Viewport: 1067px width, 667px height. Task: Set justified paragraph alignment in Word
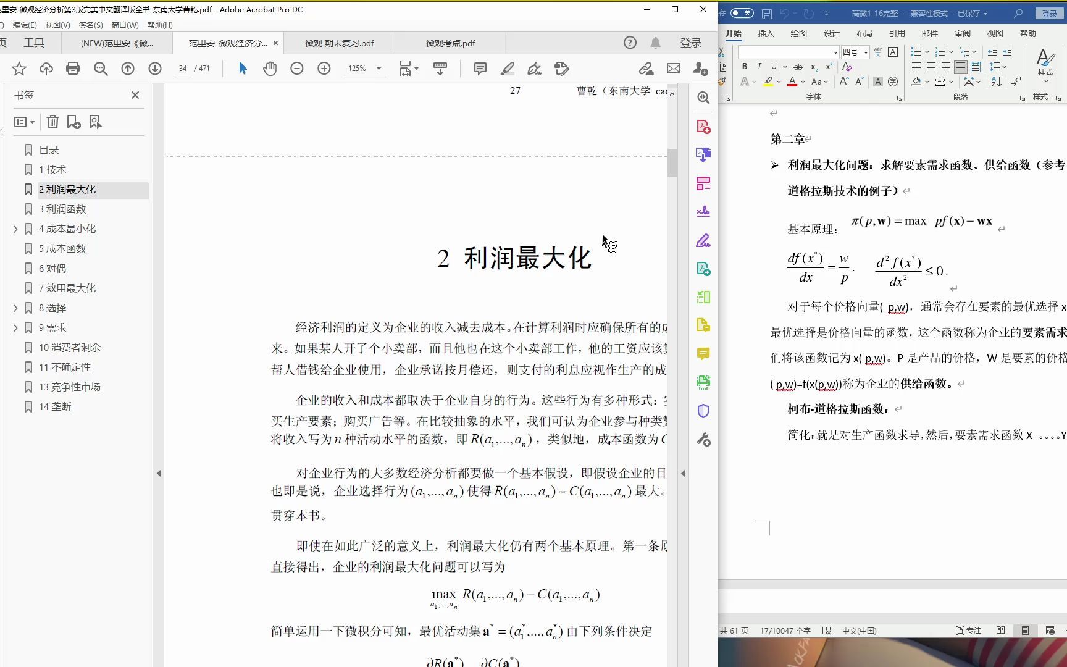[x=961, y=67]
